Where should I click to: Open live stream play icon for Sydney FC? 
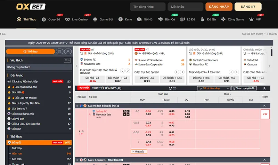(128, 111)
